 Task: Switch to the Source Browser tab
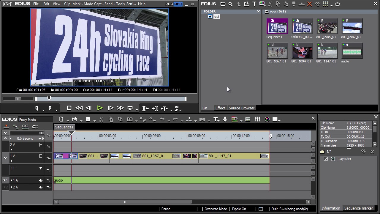point(241,108)
